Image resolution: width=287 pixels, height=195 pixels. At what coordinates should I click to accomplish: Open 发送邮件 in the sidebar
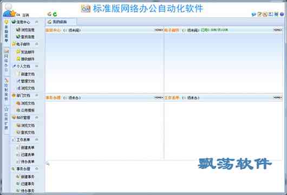(x=25, y=52)
